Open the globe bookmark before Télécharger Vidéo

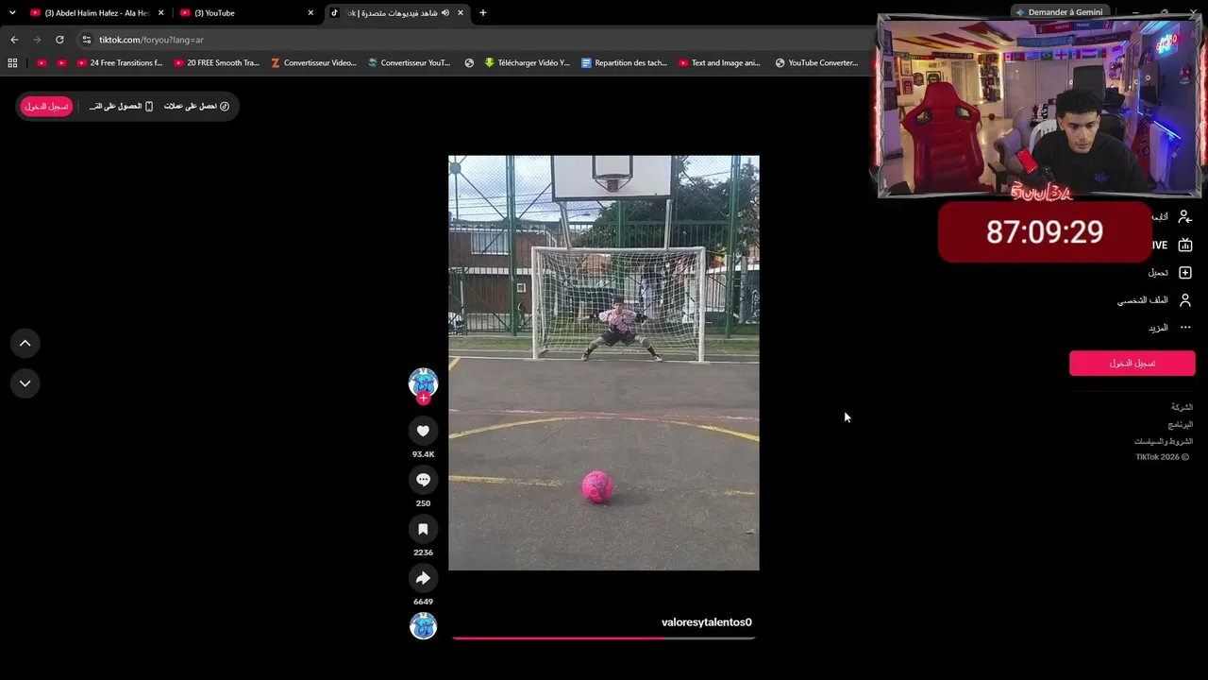(x=469, y=63)
